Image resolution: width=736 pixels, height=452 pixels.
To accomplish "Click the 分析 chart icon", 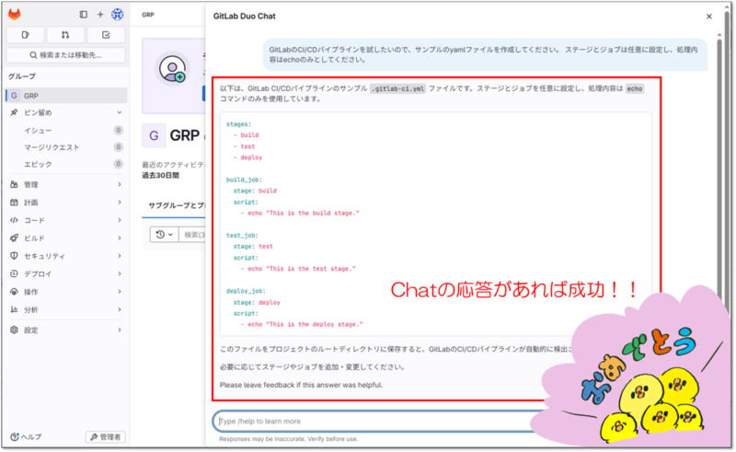I will pos(14,309).
